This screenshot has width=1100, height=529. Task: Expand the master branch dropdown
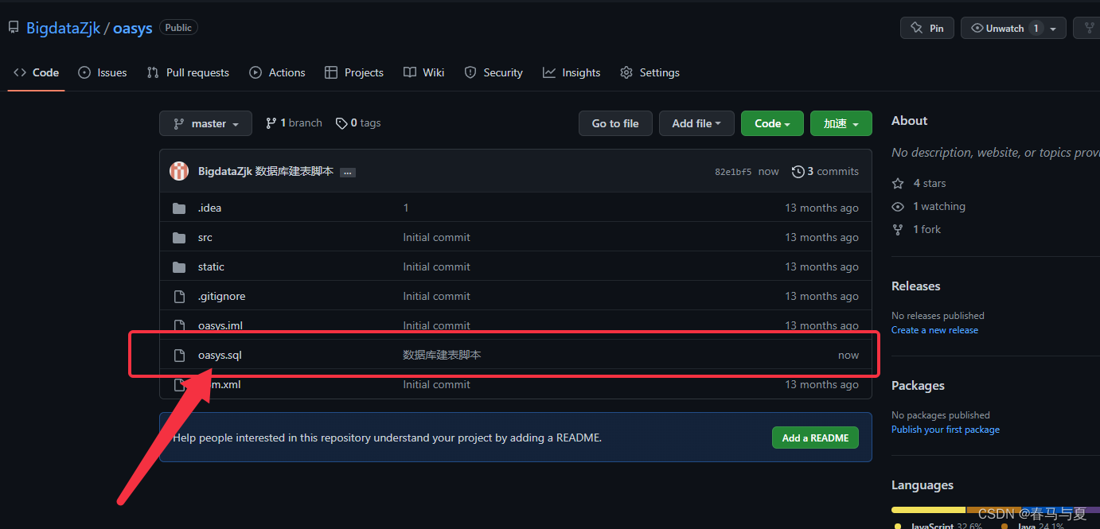[x=205, y=123]
